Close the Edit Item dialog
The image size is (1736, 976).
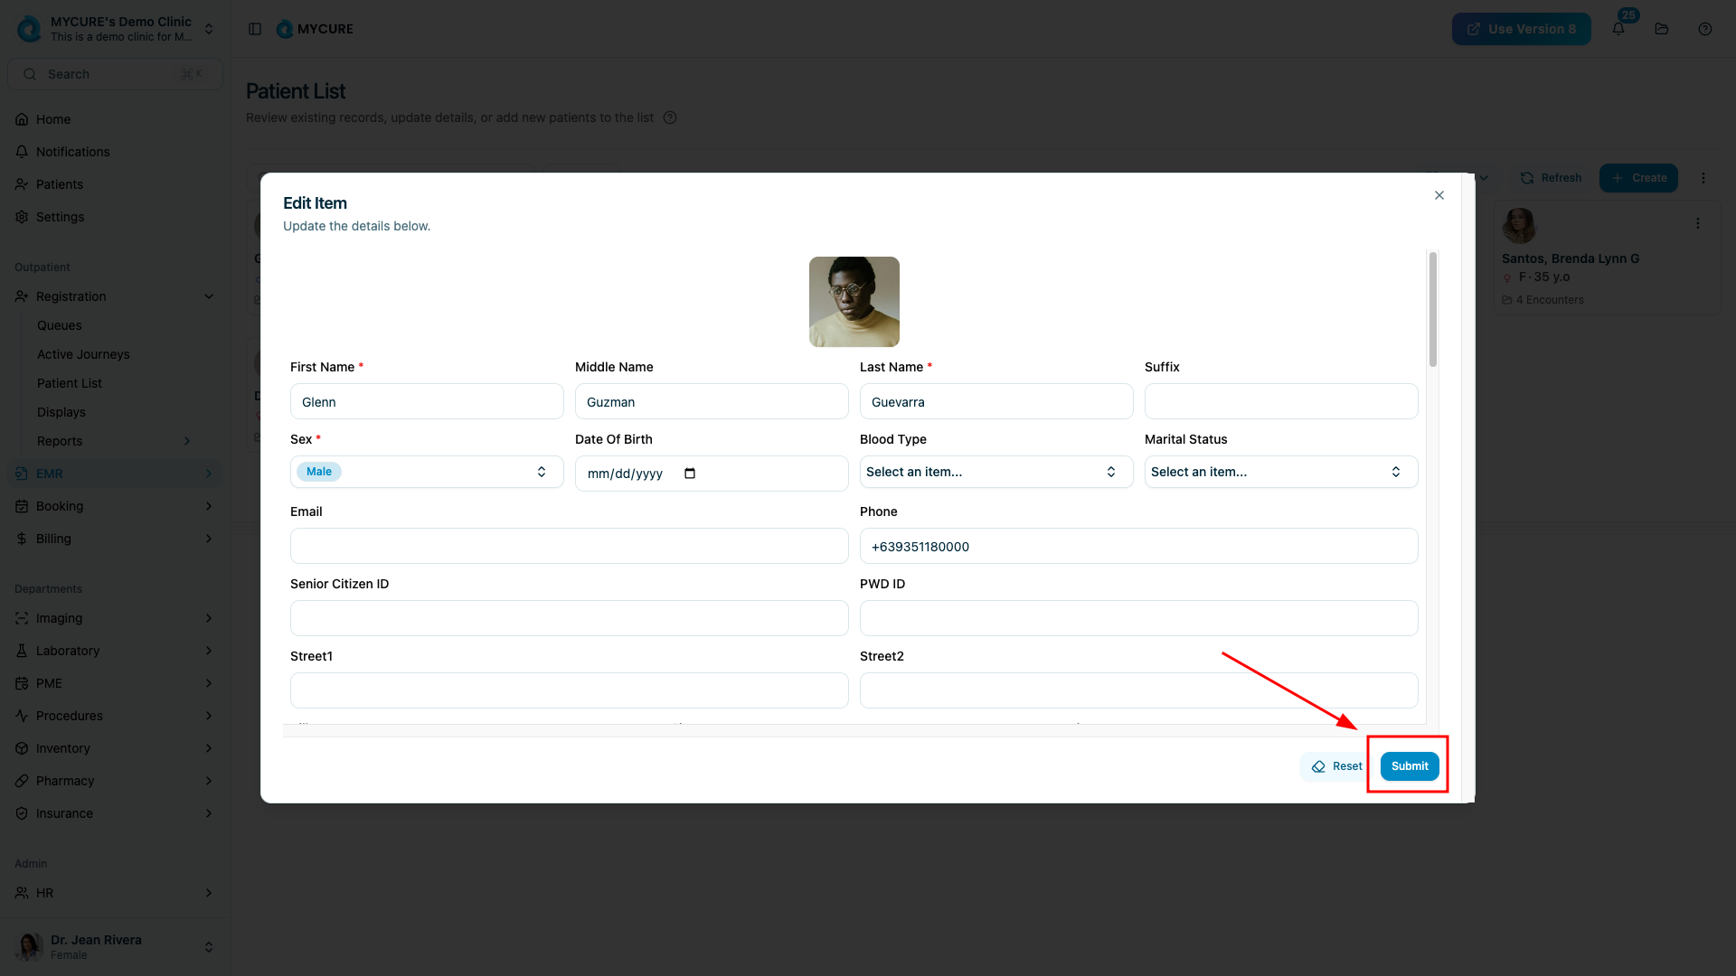point(1439,195)
